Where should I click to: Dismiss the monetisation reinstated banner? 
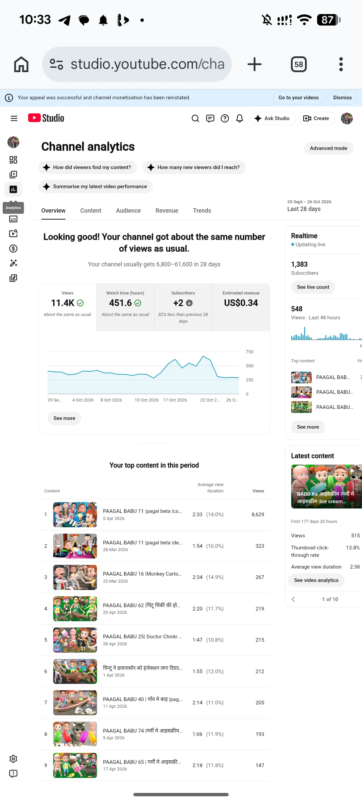tap(342, 98)
